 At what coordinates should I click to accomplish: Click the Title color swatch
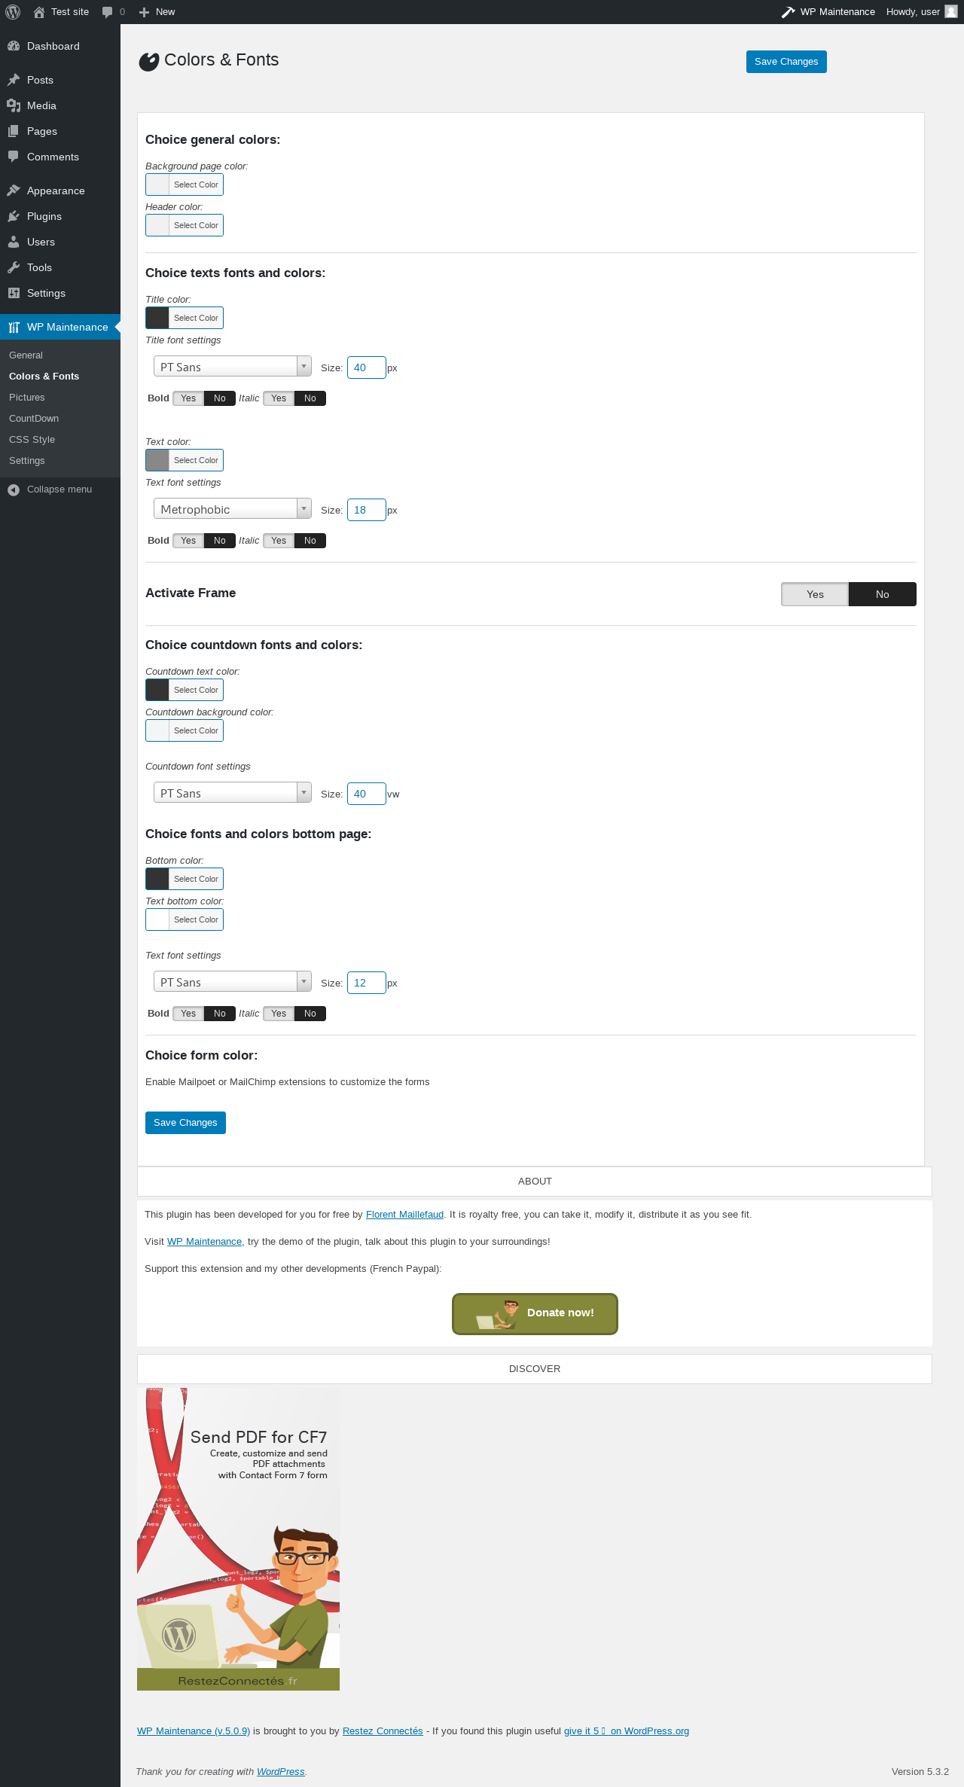(157, 318)
